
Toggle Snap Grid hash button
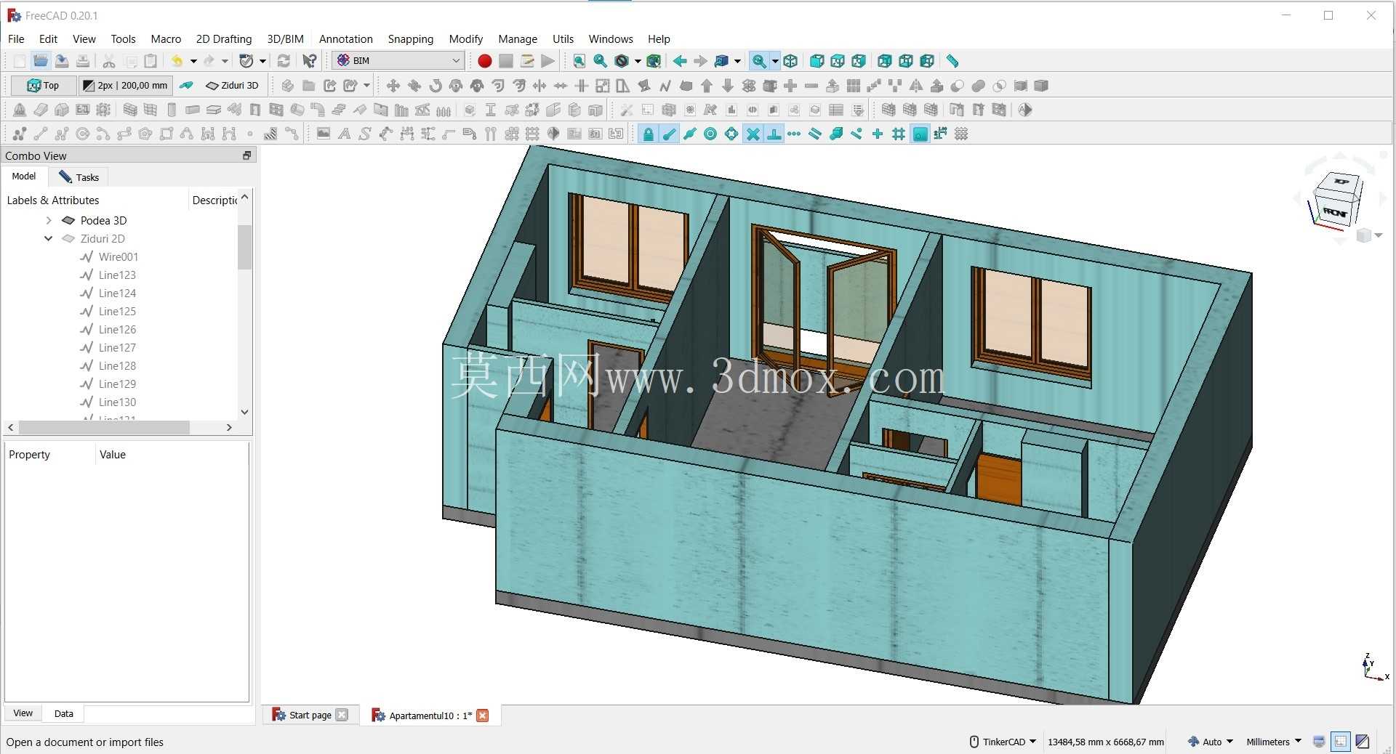pos(899,134)
